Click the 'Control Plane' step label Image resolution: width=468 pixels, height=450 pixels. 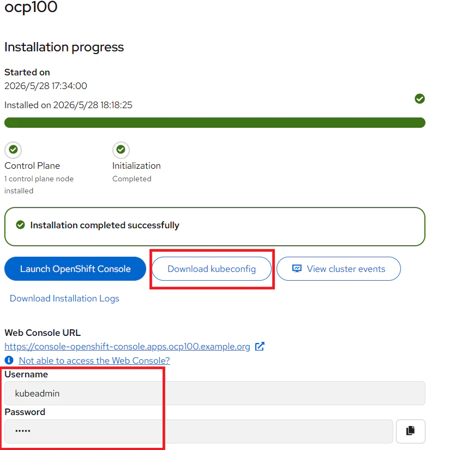(x=32, y=165)
